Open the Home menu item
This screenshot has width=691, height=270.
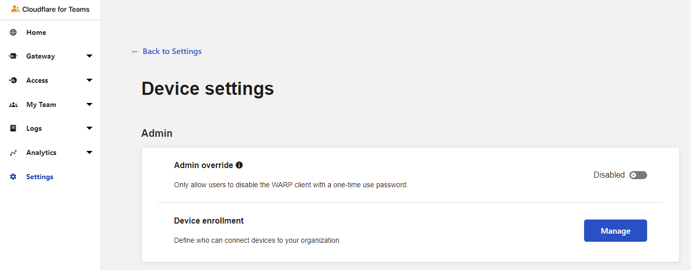(50, 32)
